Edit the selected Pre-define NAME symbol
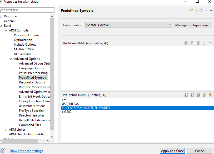Screen dimensions: 214x154 [x=198, y=95]
